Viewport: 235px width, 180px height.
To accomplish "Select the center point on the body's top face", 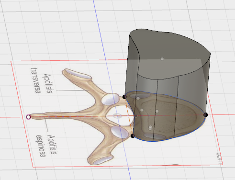I will click(x=162, y=59).
